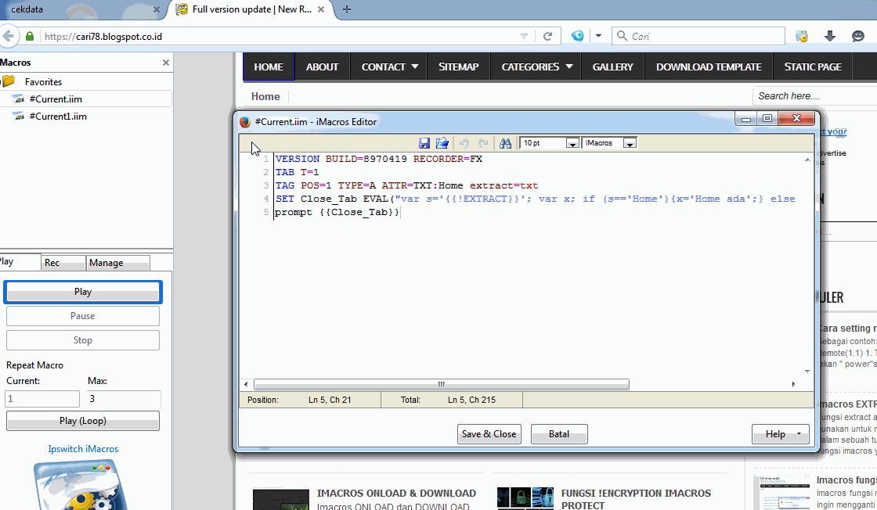Expand the Help button dropdown arrow
Image resolution: width=877 pixels, height=510 pixels.
point(799,434)
